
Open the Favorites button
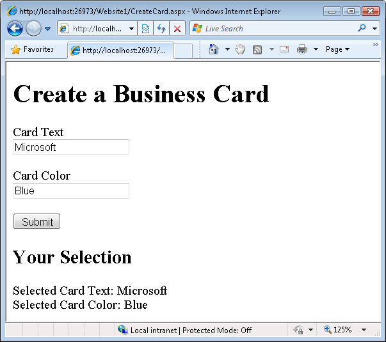click(33, 49)
